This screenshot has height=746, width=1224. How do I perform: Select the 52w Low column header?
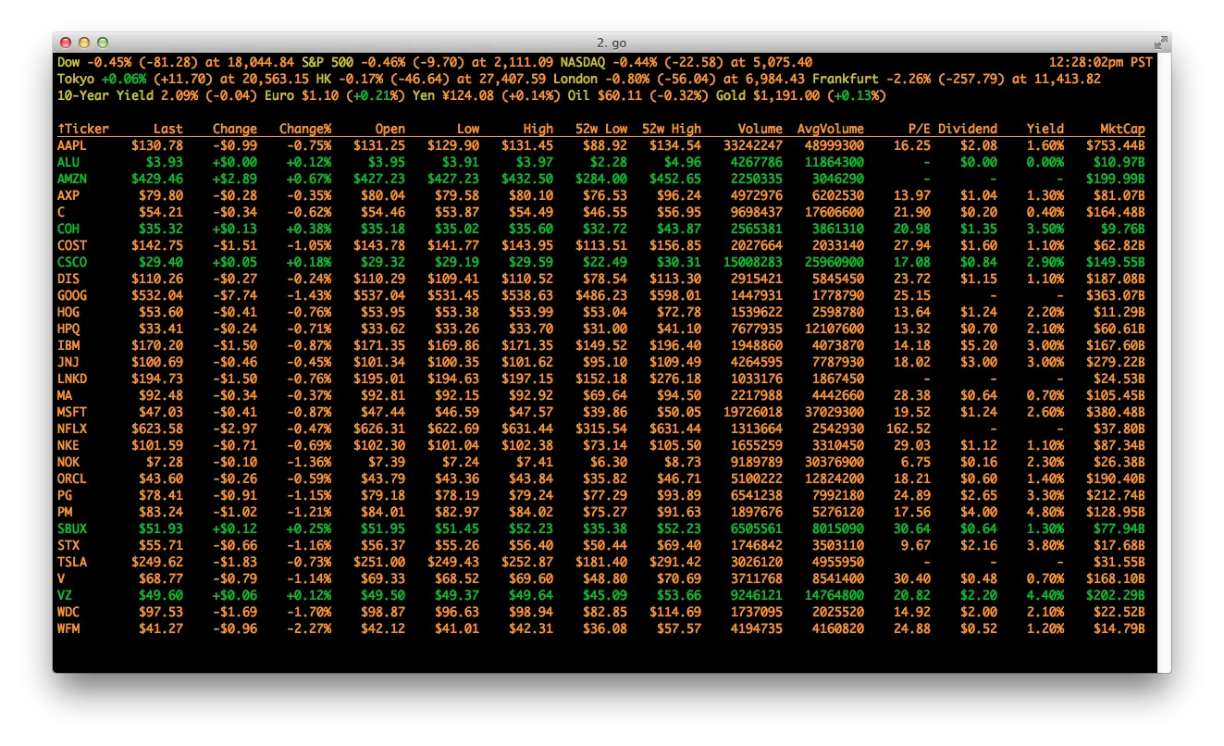pos(601,129)
